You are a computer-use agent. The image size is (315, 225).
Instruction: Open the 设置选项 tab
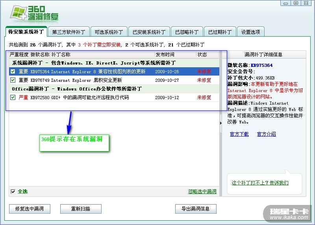click(250, 32)
